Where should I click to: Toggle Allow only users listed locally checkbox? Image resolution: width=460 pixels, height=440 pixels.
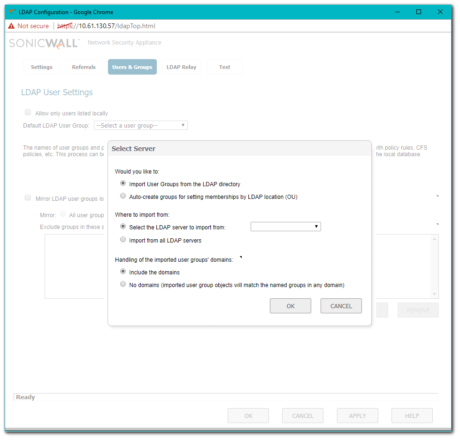28,113
